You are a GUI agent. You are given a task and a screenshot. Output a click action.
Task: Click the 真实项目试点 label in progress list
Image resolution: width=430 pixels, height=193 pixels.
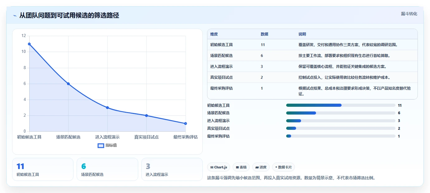click(218, 128)
